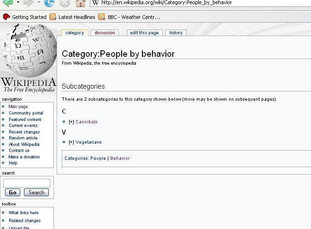Open the Forward history dropdown arrow

coord(39,2)
